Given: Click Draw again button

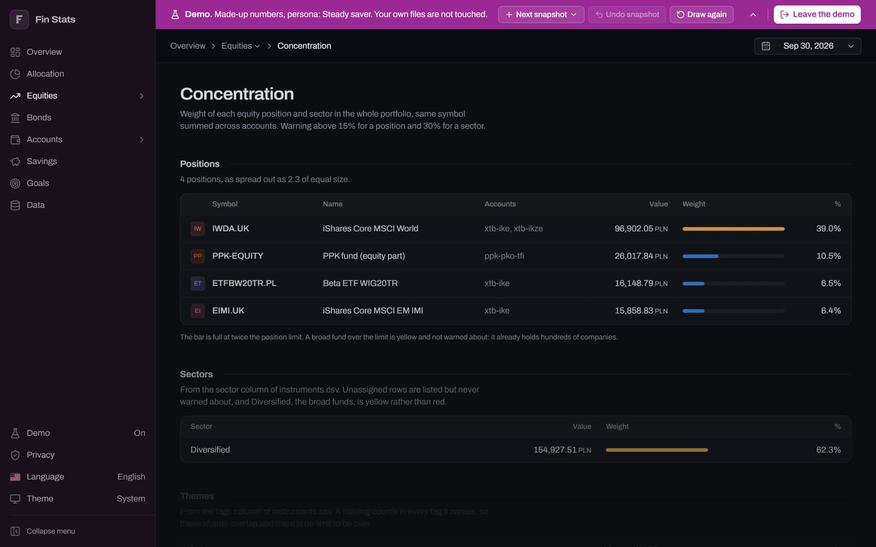Looking at the screenshot, I should coord(701,15).
